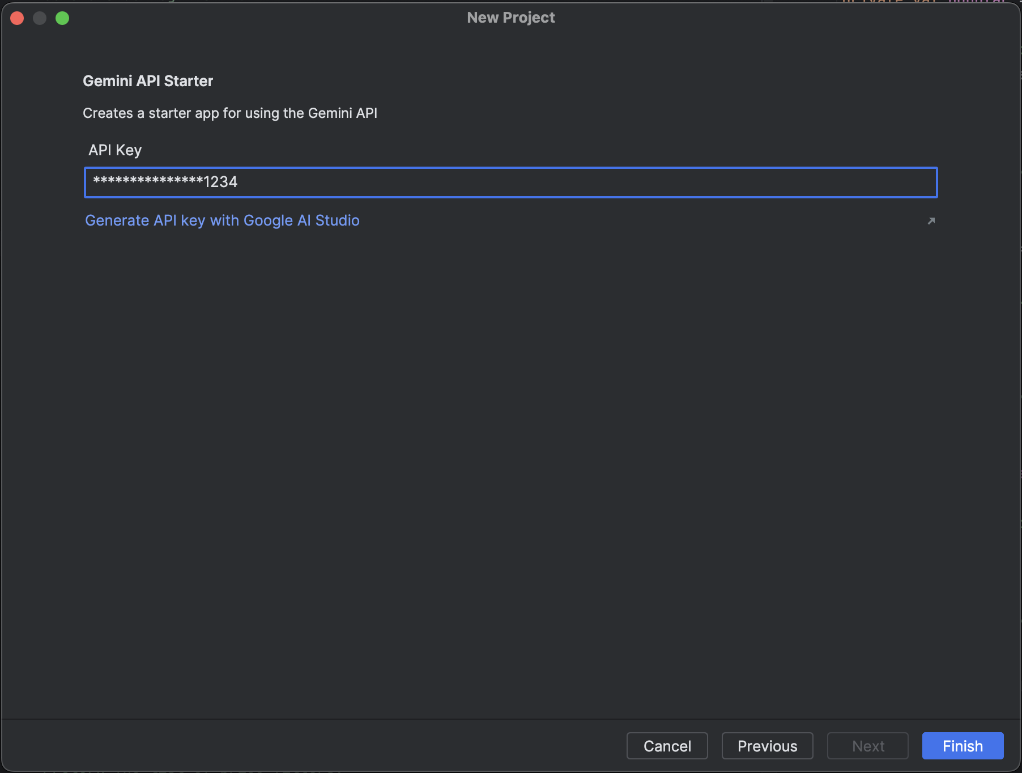Close the New Project dialog window

[17, 18]
